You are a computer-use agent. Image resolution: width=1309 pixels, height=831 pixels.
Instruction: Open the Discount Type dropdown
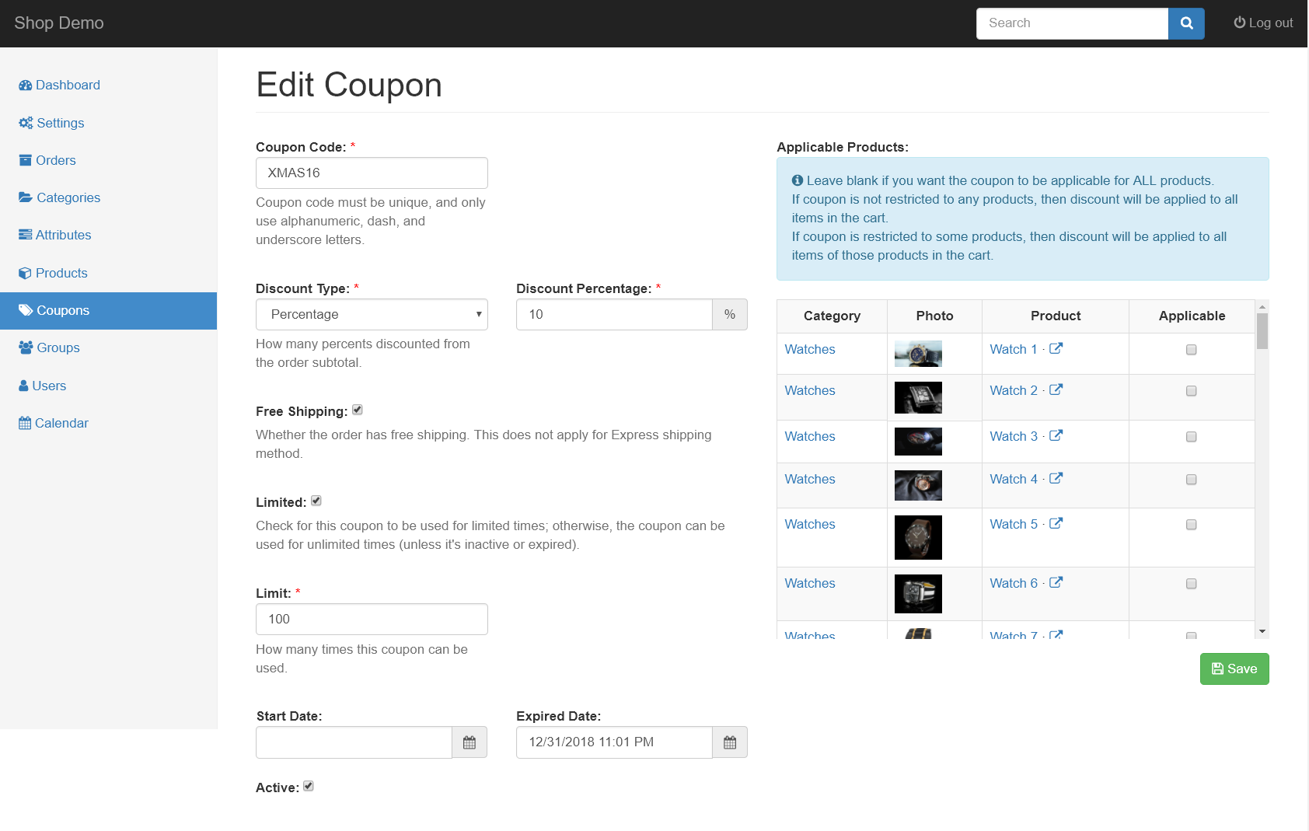click(x=372, y=314)
